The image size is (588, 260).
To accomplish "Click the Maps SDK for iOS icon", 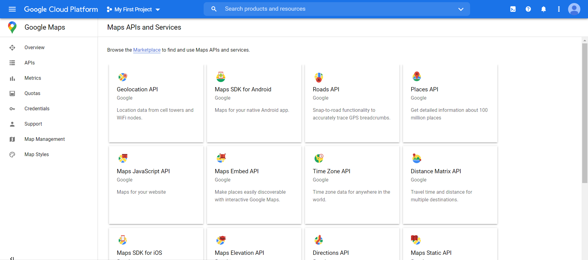I will tap(123, 240).
